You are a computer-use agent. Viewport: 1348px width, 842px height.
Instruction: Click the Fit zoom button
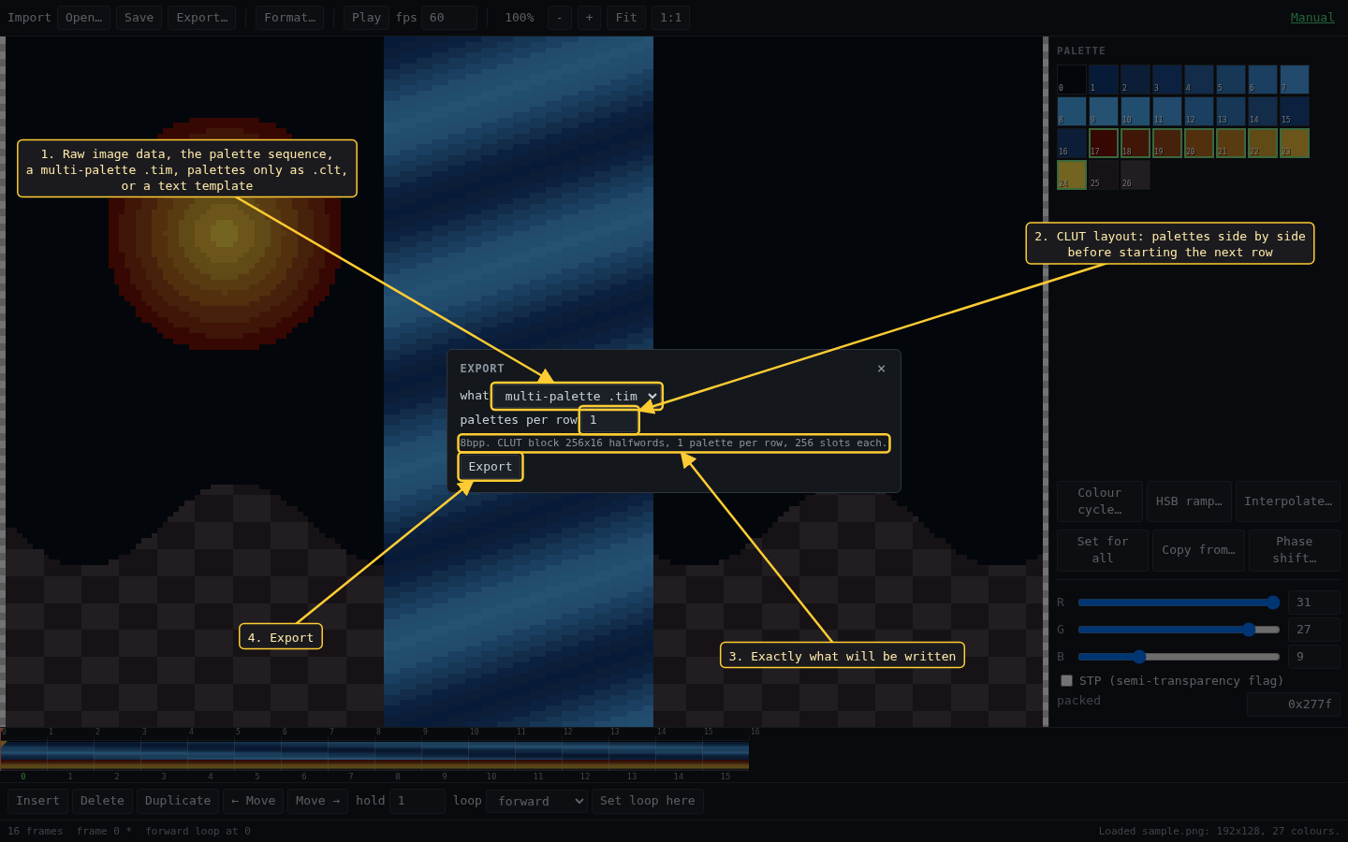tap(626, 18)
